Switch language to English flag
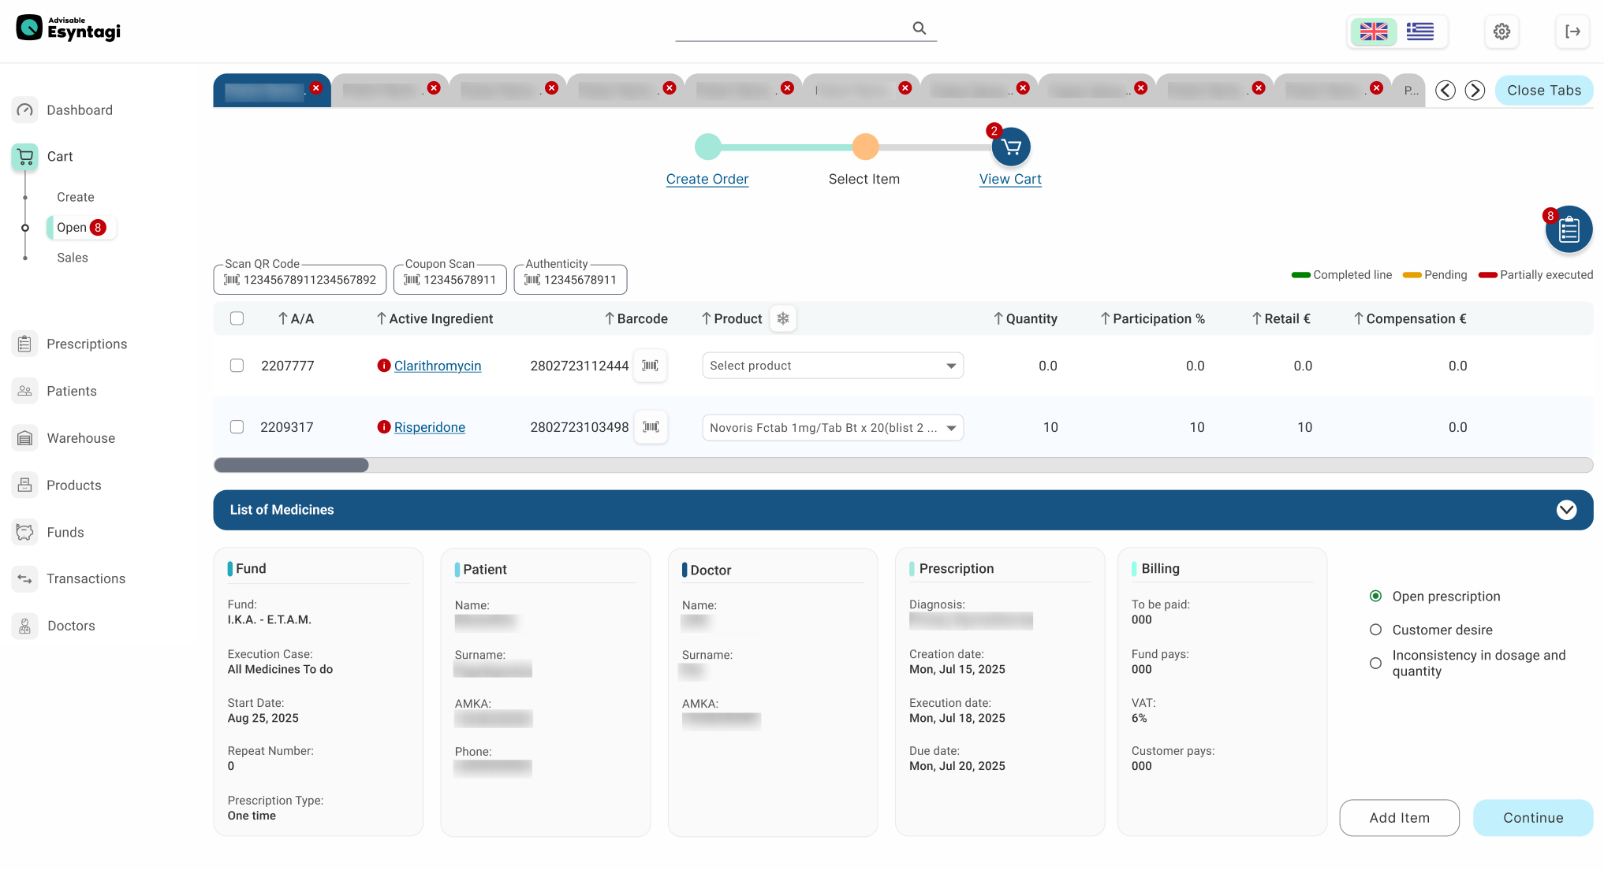The image size is (1604, 870). click(1374, 32)
